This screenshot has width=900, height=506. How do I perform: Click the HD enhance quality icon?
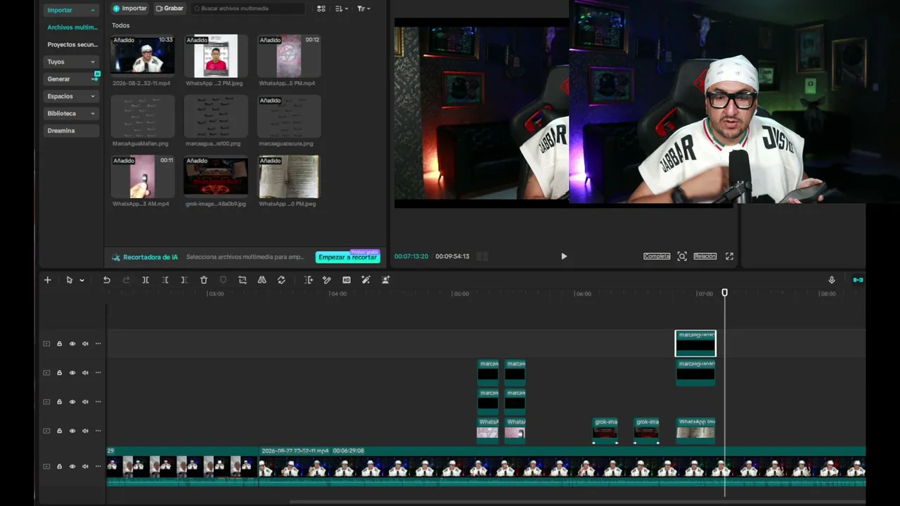(x=347, y=280)
